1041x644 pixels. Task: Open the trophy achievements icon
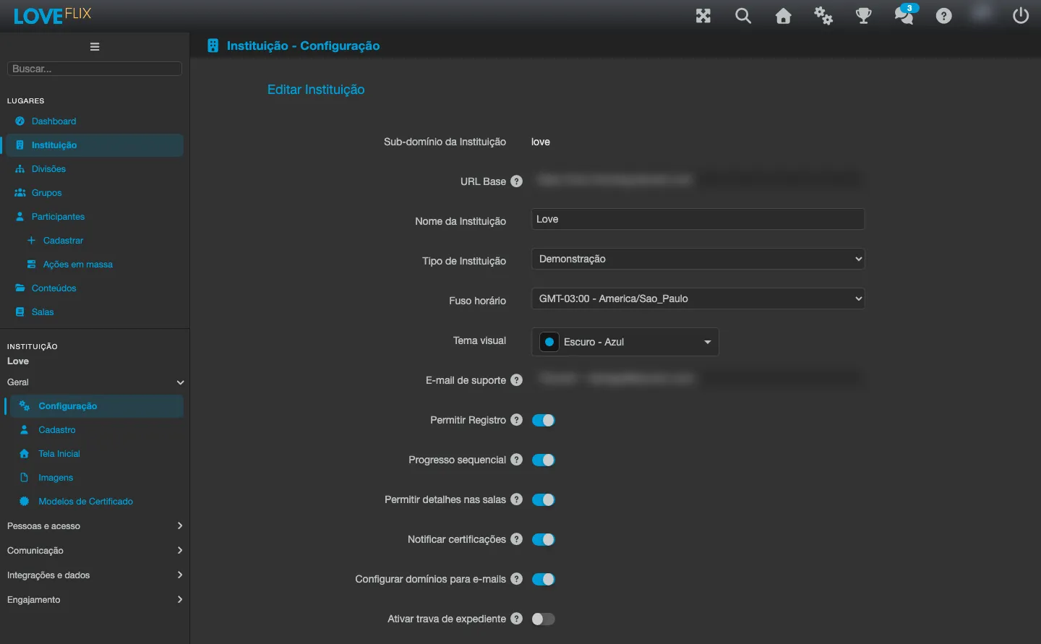coord(864,16)
